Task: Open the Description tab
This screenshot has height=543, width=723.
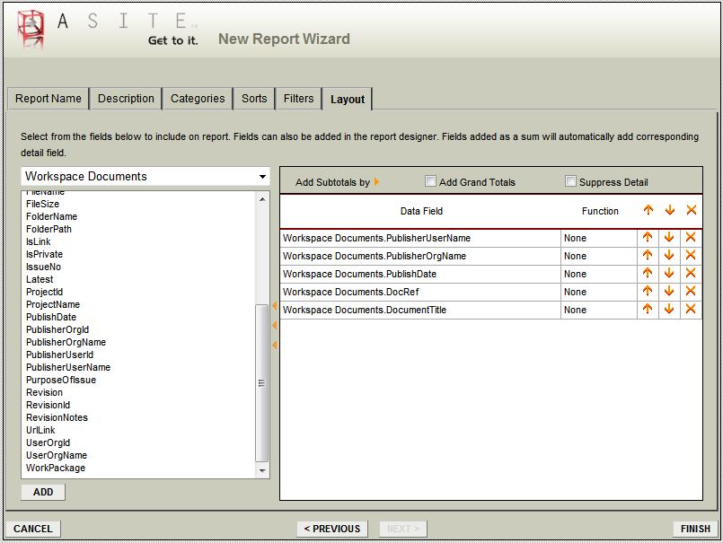Action: (x=126, y=99)
